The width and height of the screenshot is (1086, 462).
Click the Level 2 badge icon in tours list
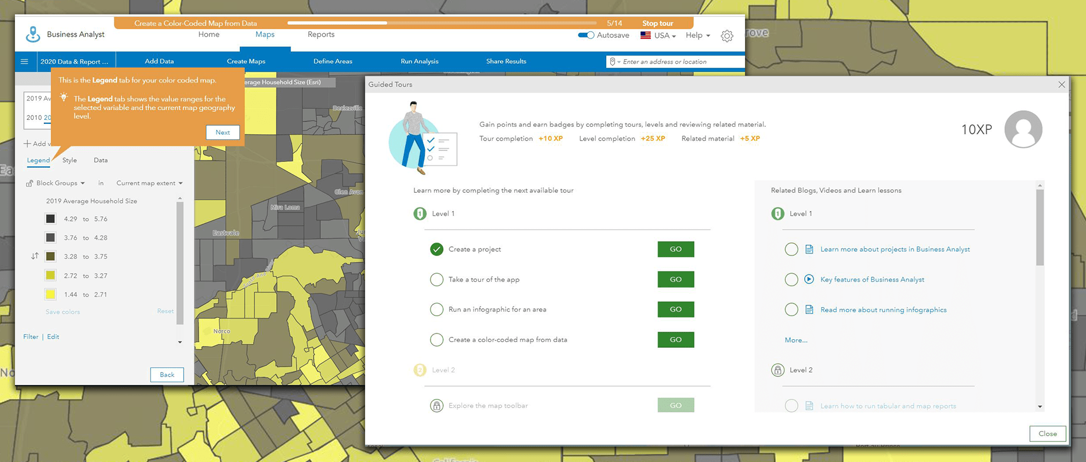tap(420, 370)
